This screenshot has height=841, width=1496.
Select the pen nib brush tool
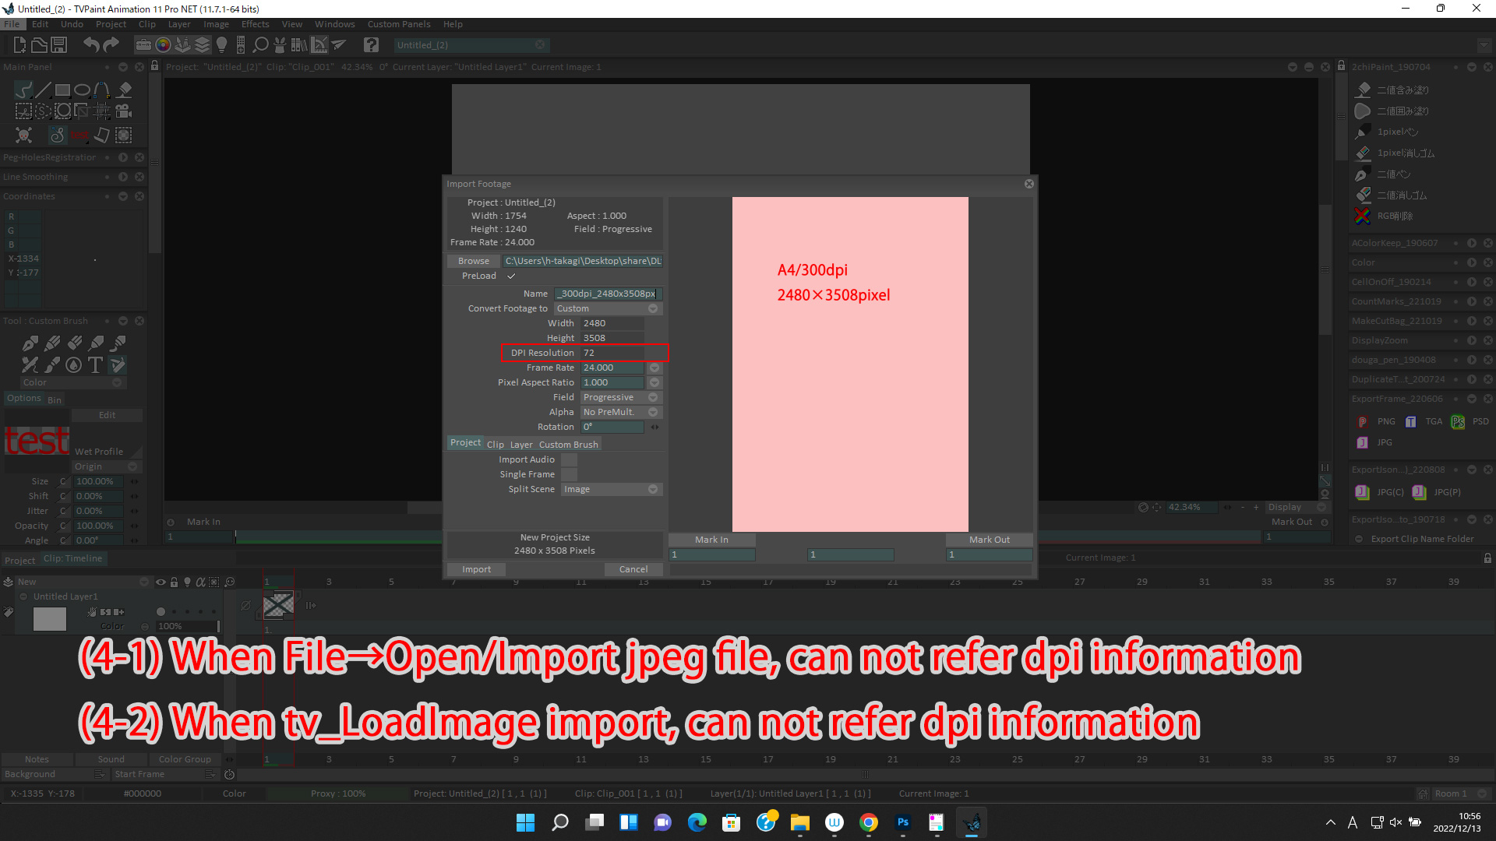pos(30,343)
